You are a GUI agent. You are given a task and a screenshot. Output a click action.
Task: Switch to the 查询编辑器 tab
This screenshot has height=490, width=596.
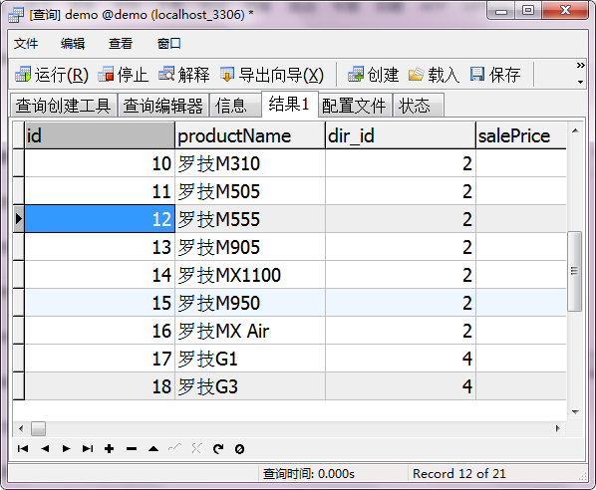tap(163, 106)
